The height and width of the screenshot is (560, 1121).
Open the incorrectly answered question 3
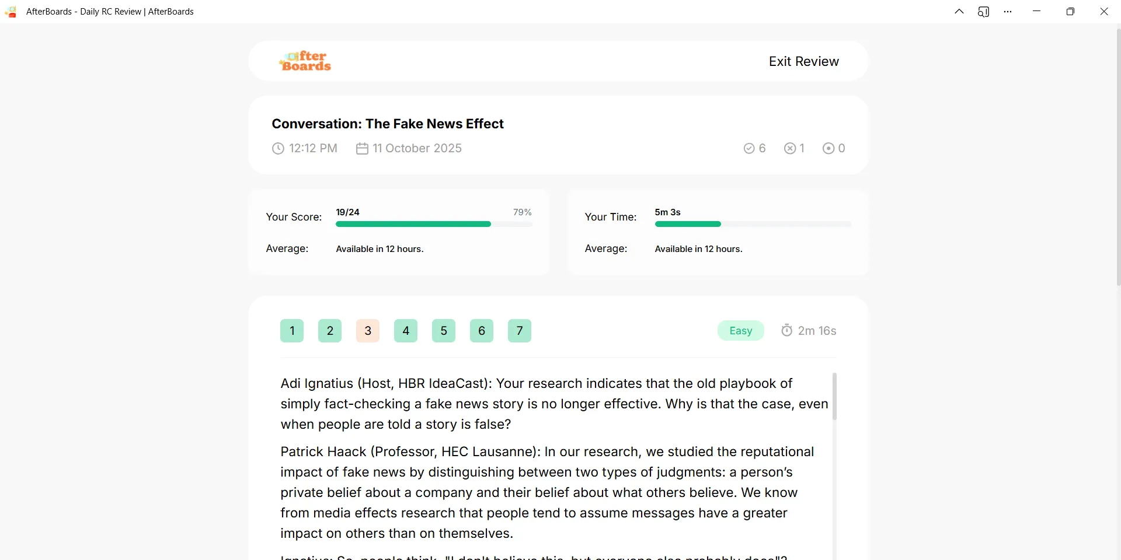(x=368, y=331)
